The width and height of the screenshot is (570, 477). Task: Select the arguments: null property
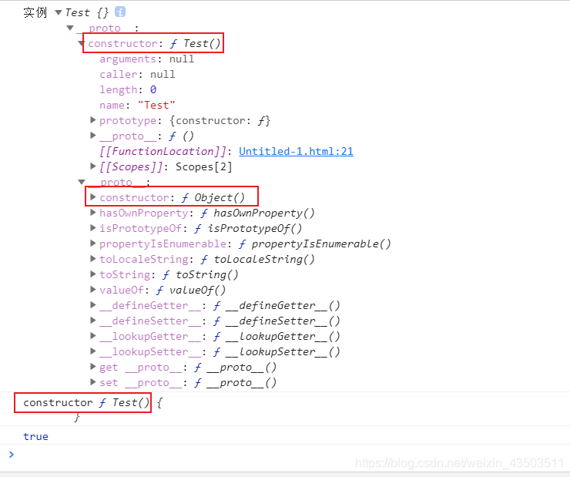pos(146,59)
